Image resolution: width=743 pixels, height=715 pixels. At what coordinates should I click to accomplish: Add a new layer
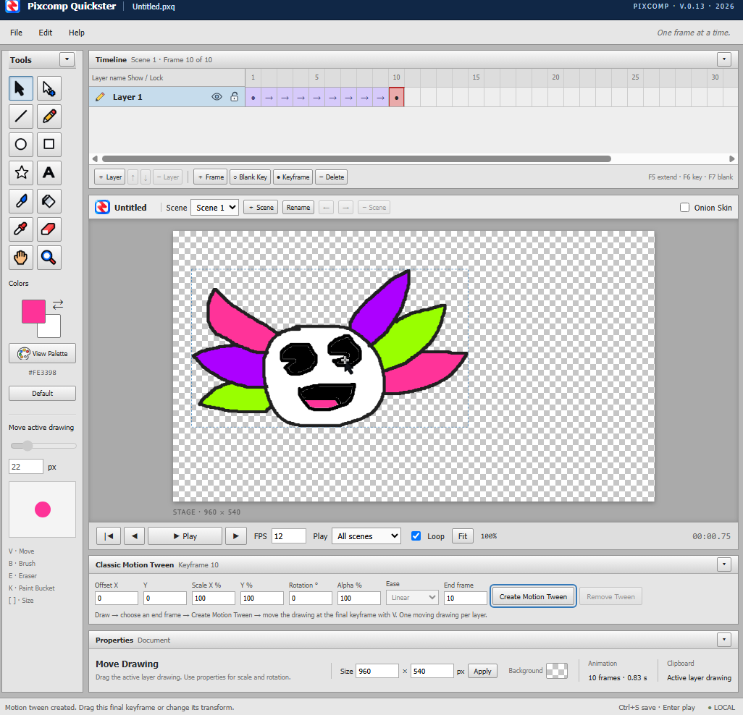click(x=110, y=177)
